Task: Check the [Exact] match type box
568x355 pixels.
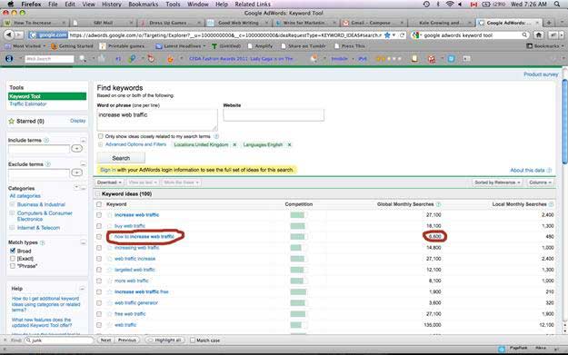Action: click(x=13, y=259)
